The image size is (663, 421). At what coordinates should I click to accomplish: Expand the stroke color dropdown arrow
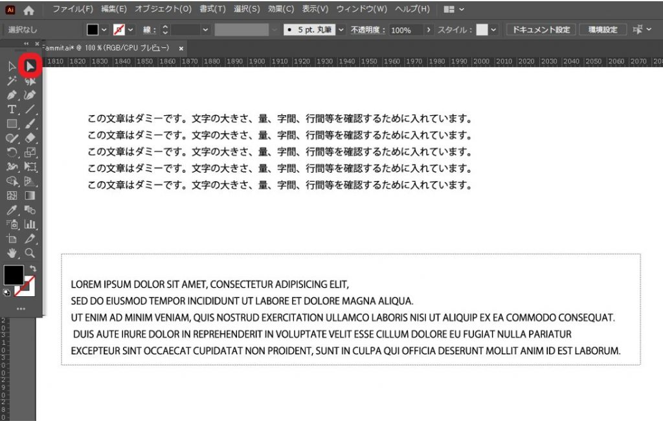pyautogui.click(x=131, y=30)
